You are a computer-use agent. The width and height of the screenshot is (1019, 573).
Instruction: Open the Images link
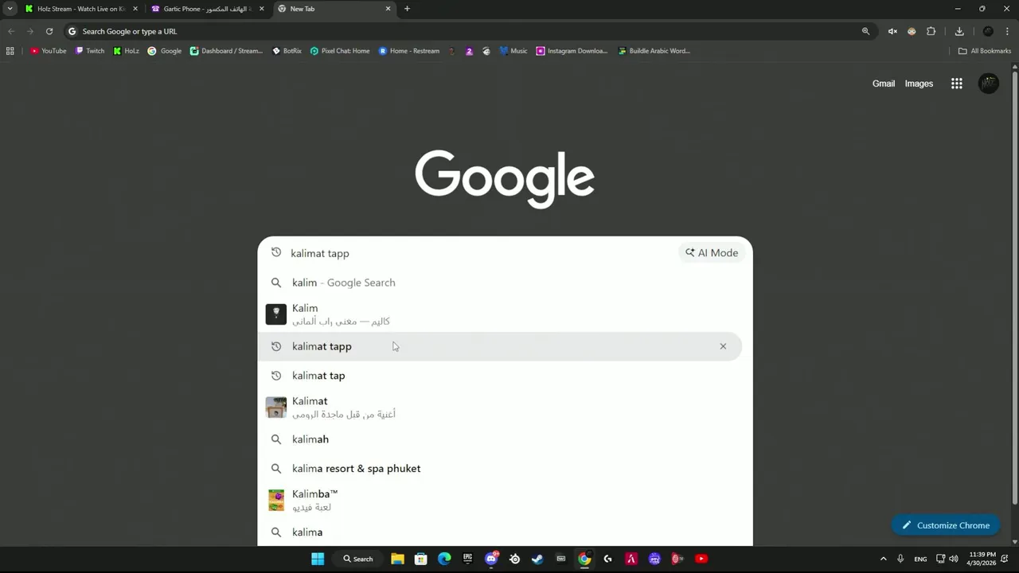(919, 84)
